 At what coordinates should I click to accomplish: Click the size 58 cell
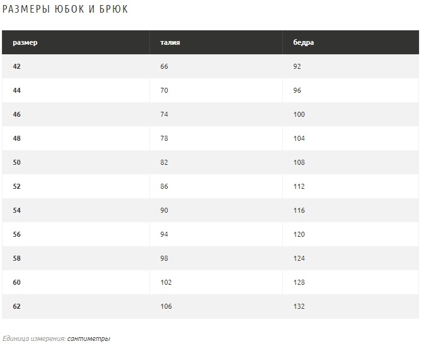(x=16, y=258)
